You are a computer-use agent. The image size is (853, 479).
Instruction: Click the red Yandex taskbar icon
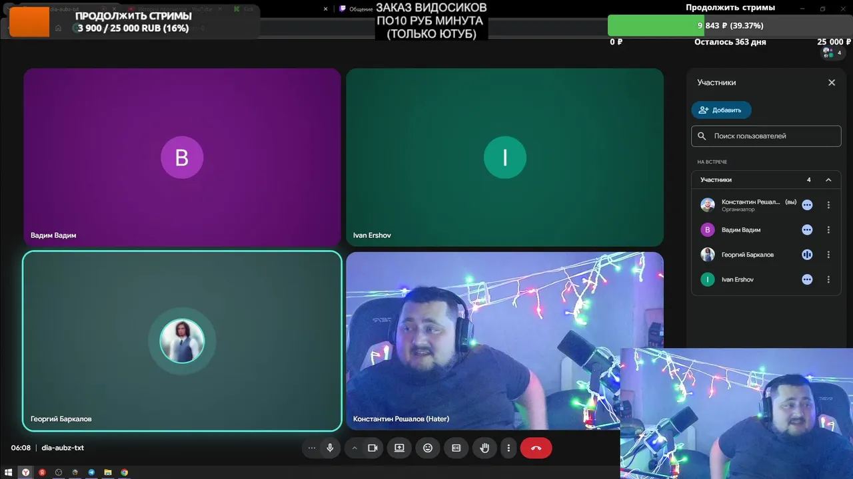point(42,472)
